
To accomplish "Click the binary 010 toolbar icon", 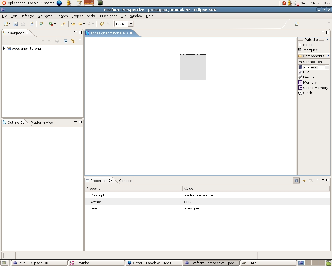I will (32, 24).
